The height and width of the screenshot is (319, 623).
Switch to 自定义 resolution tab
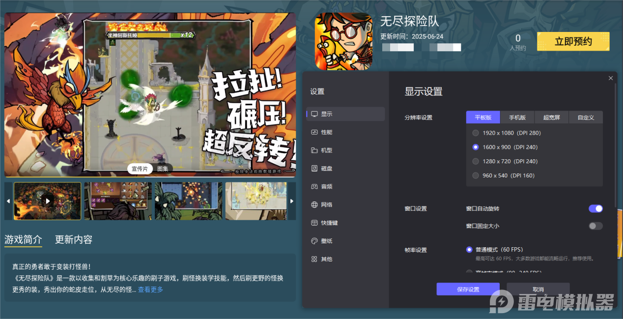click(586, 117)
